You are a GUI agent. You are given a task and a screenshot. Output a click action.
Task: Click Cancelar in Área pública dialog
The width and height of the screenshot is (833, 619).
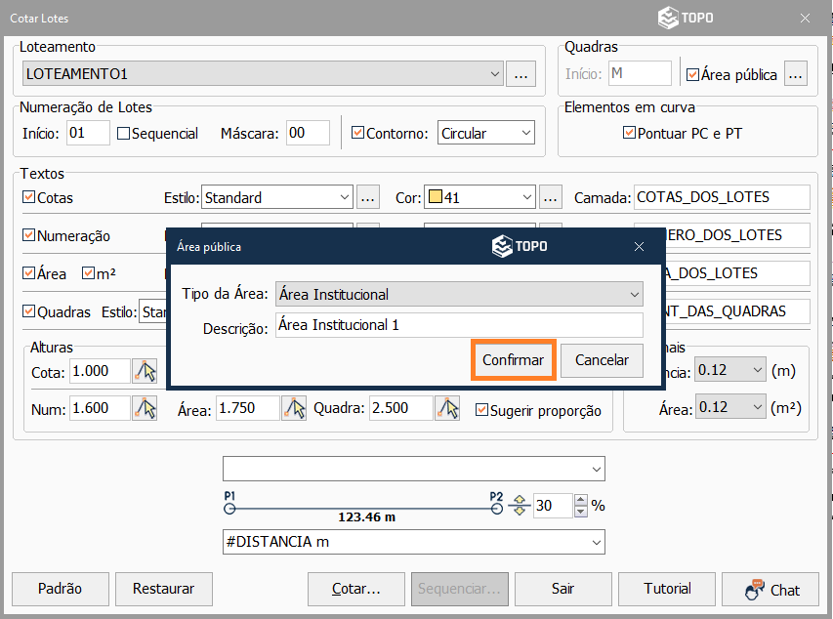pyautogui.click(x=602, y=360)
